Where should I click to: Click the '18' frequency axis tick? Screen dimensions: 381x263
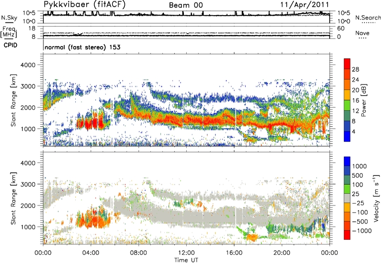(x=32, y=28)
